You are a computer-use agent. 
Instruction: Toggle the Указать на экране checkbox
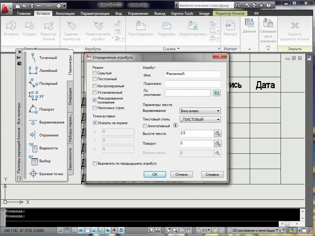[95, 123]
